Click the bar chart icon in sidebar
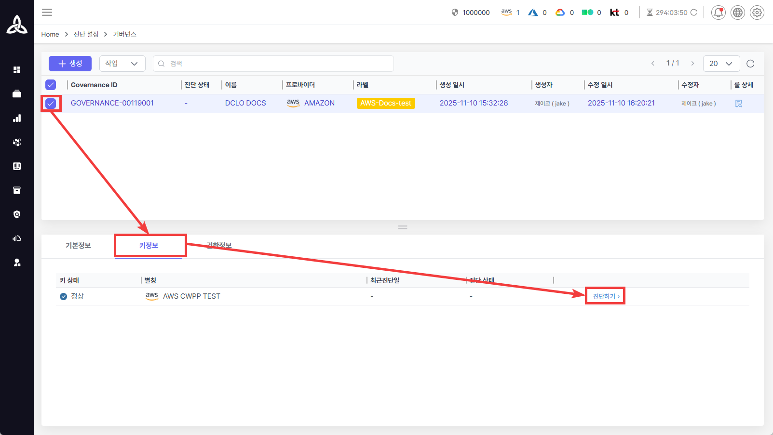Screen dimensions: 773x435 [x=17, y=118]
